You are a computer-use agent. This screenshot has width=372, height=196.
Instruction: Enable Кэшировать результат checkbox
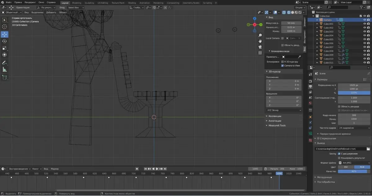click(x=339, y=158)
